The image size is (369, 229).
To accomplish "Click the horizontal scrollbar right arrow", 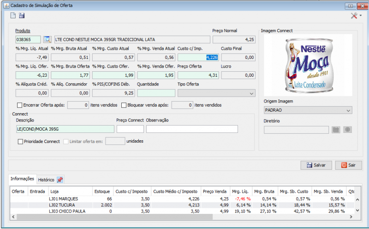I will click(351, 217).
